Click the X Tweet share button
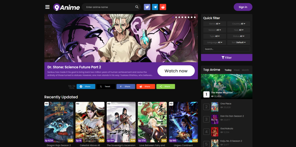Image resolution: width=296 pixels, height=147 pixels. [x=106, y=86]
